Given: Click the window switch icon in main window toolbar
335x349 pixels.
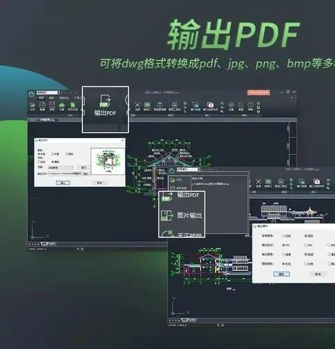Looking at the screenshot, I should (195, 107).
